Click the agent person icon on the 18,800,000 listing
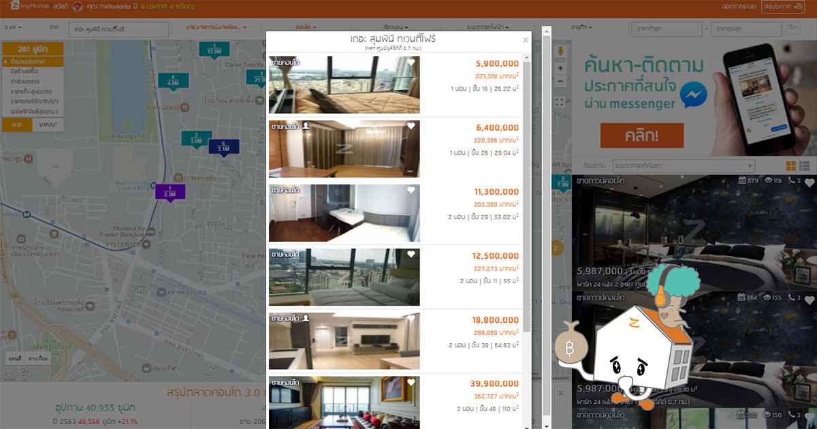This screenshot has height=429, width=817. tap(306, 318)
